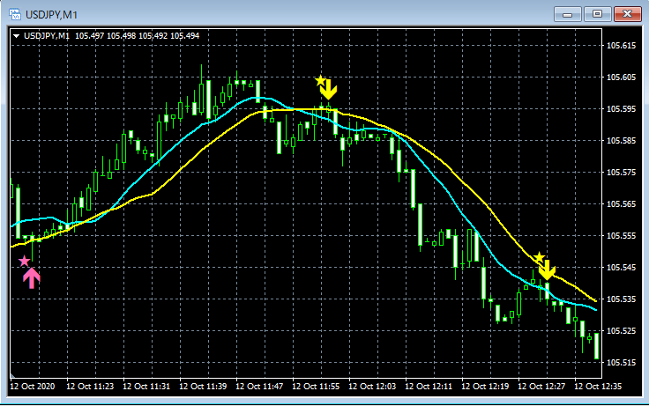Click the 12 Oct 11:39 time label

point(203,386)
